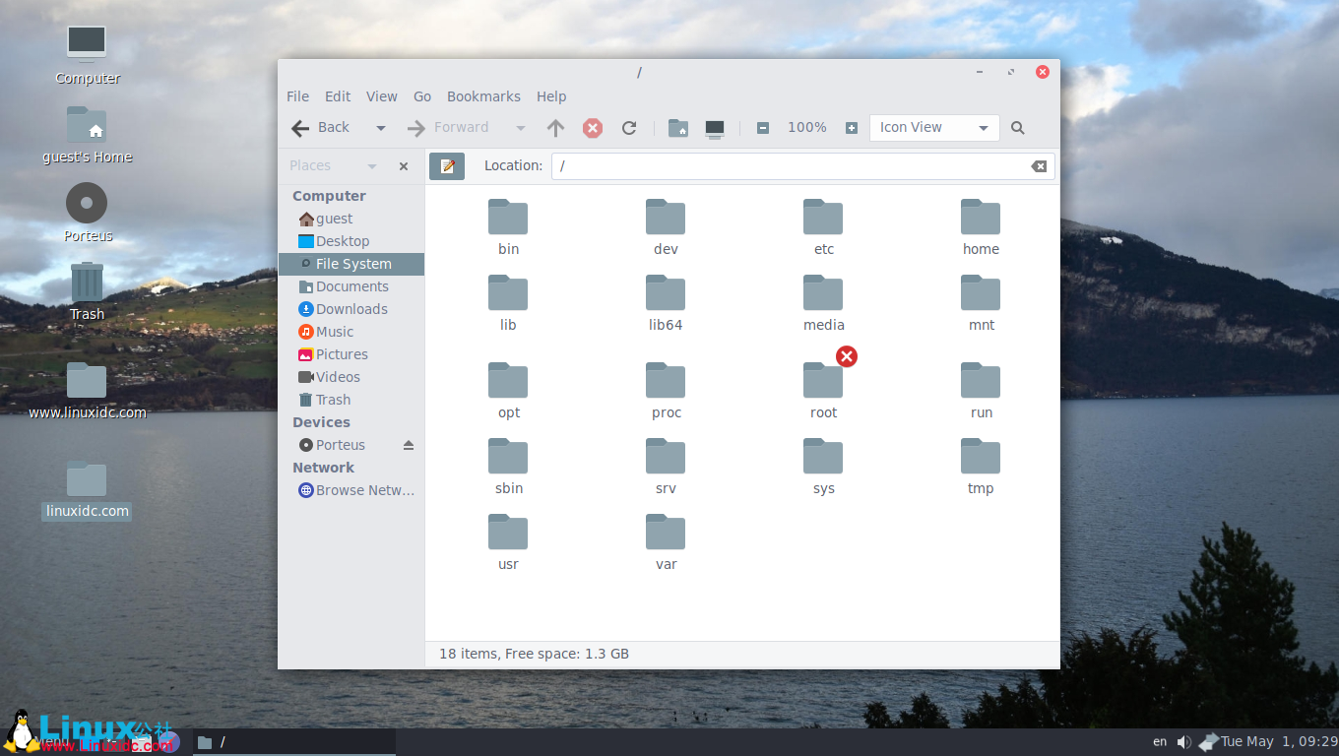Go up to the parent folder
Viewport: 1339px width, 756px height.
tap(555, 128)
